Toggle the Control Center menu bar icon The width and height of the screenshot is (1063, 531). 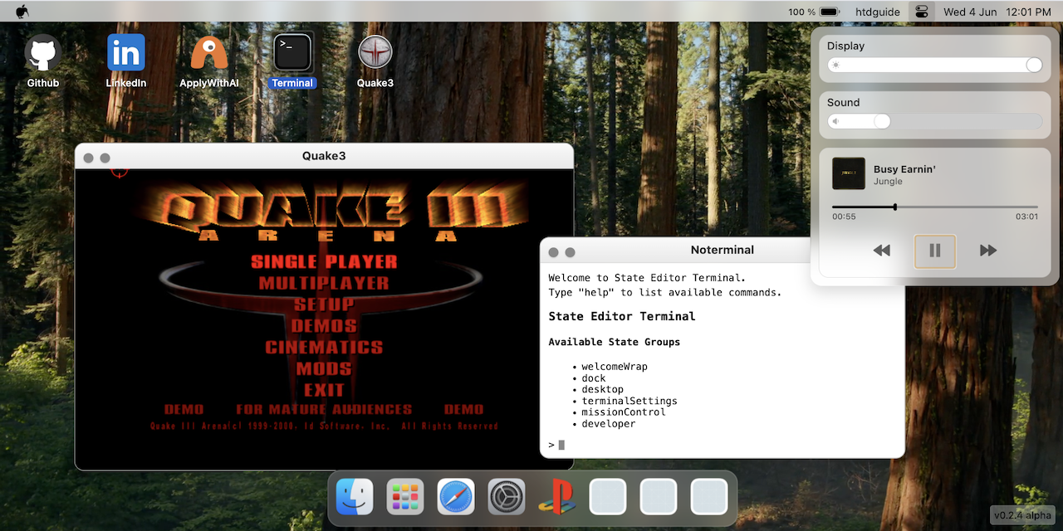pyautogui.click(x=922, y=12)
